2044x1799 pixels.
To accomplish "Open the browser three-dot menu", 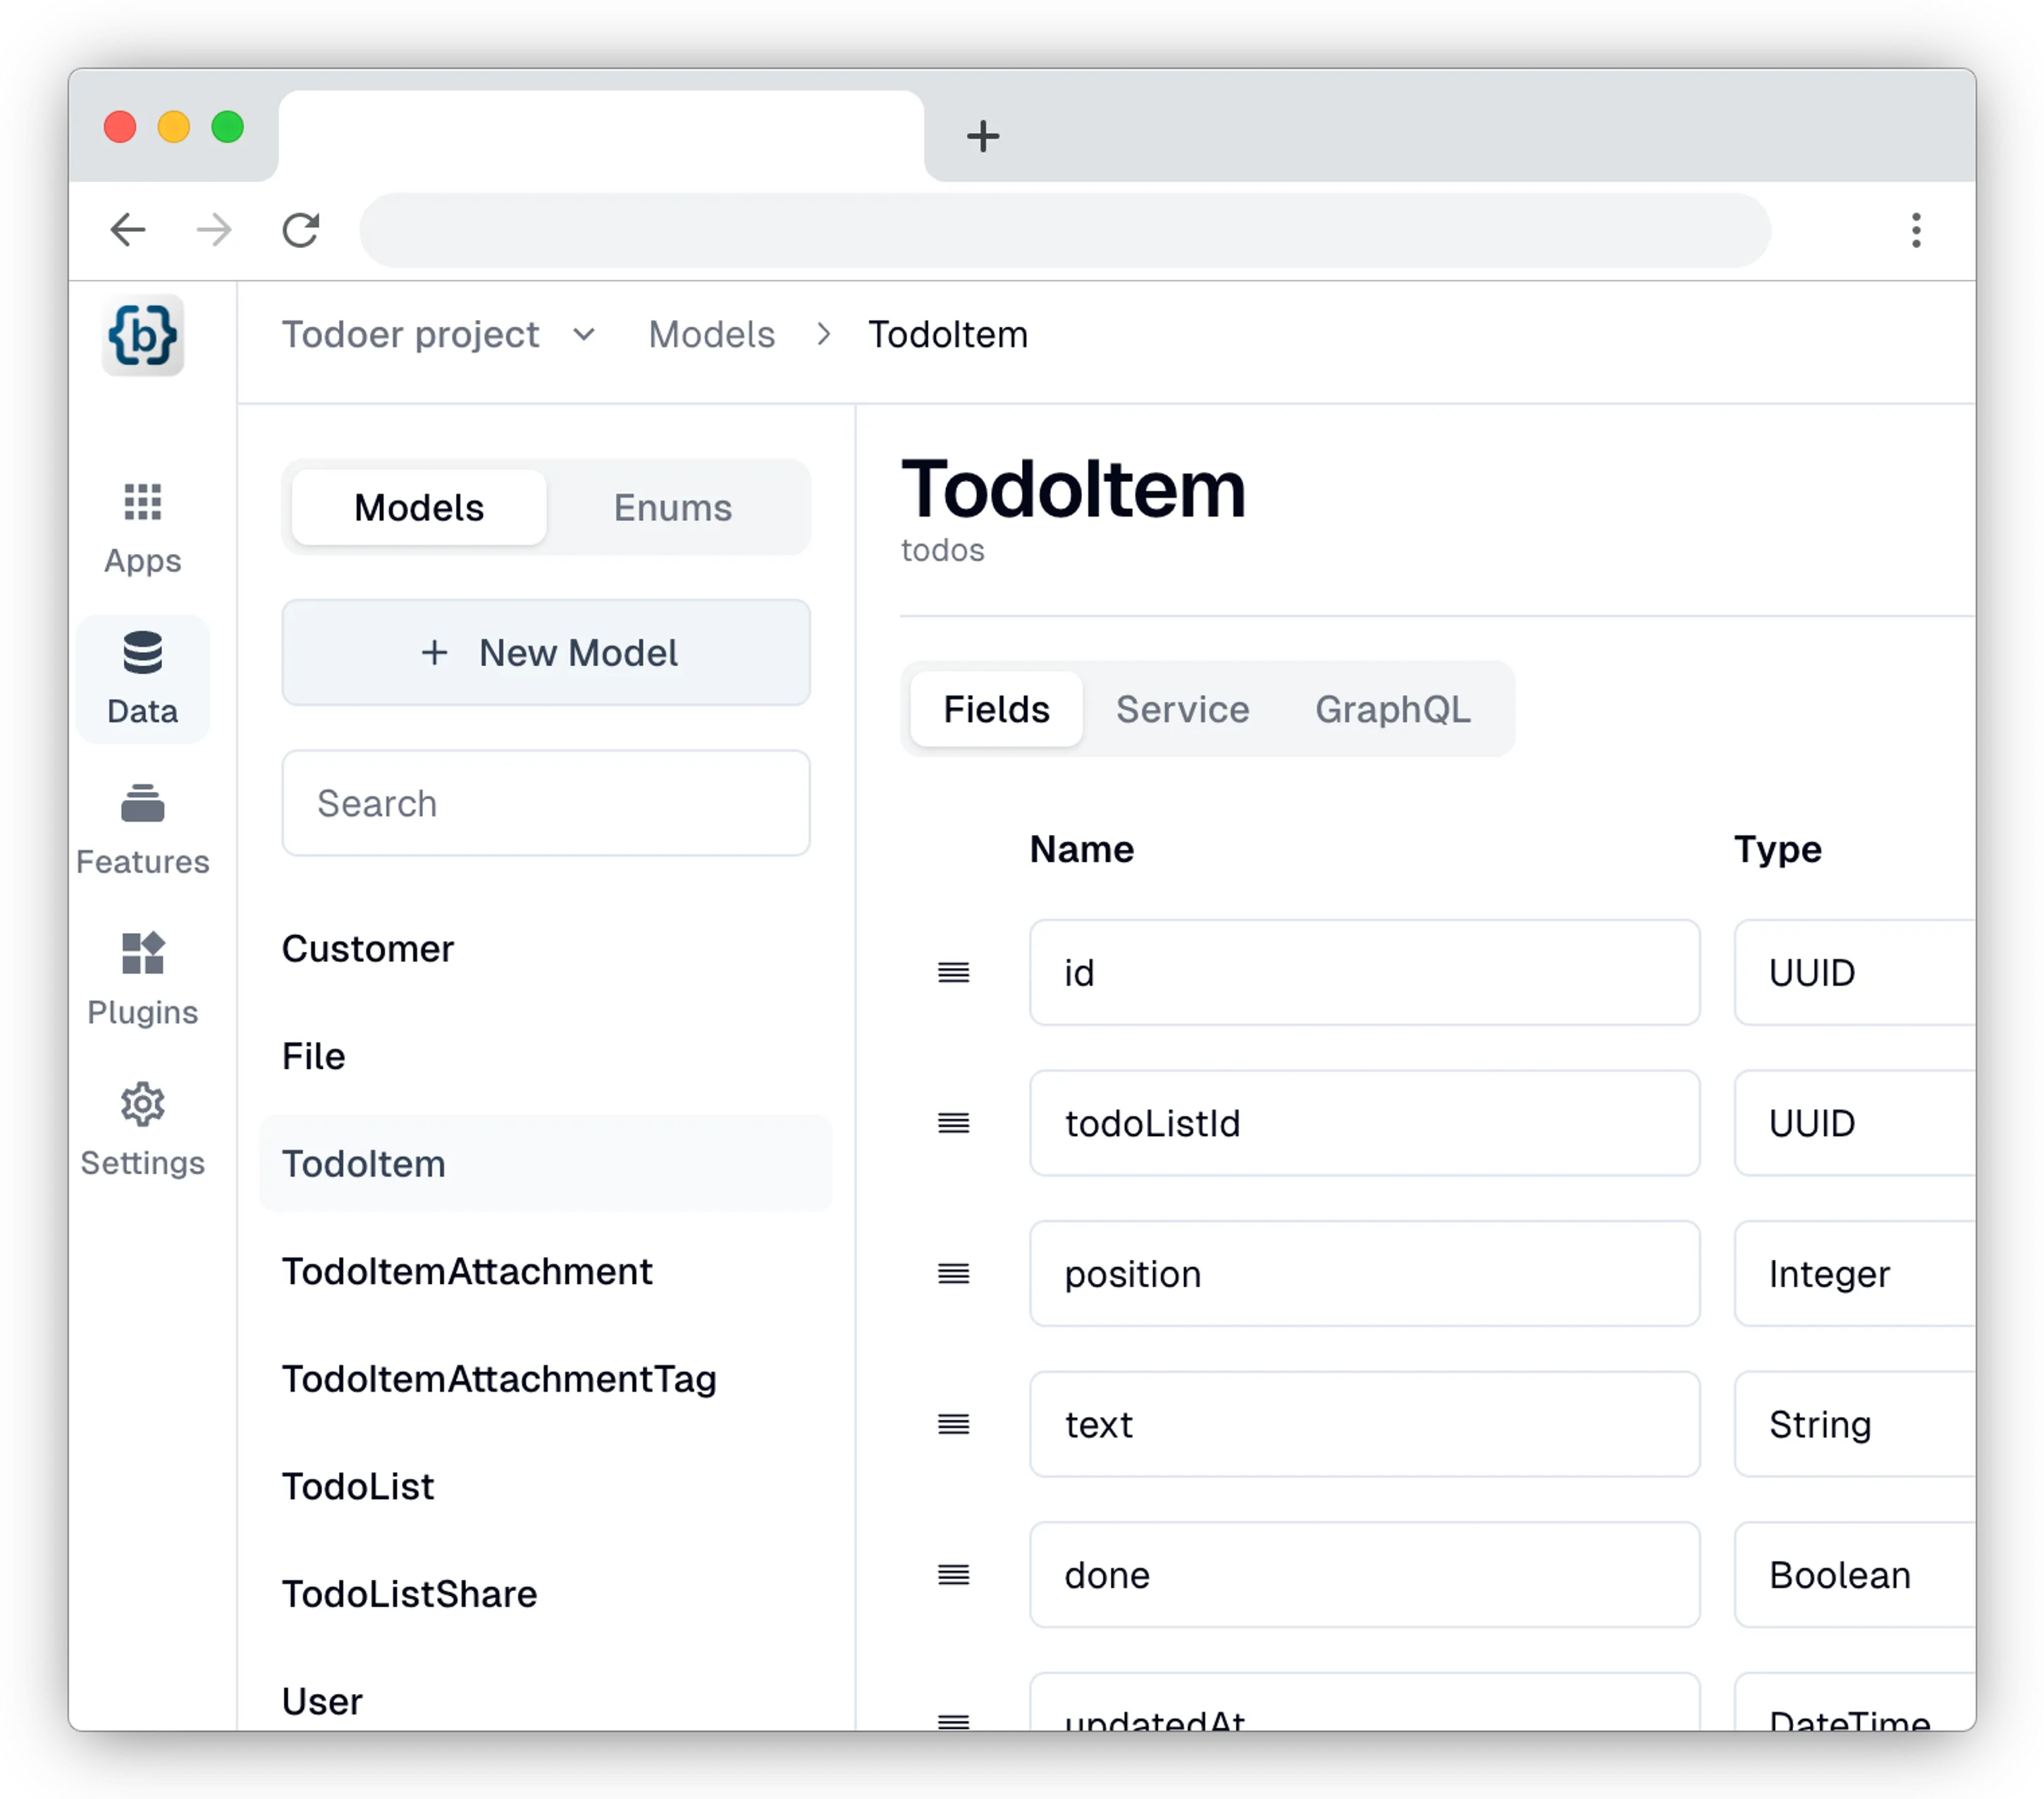I will click(x=1915, y=230).
